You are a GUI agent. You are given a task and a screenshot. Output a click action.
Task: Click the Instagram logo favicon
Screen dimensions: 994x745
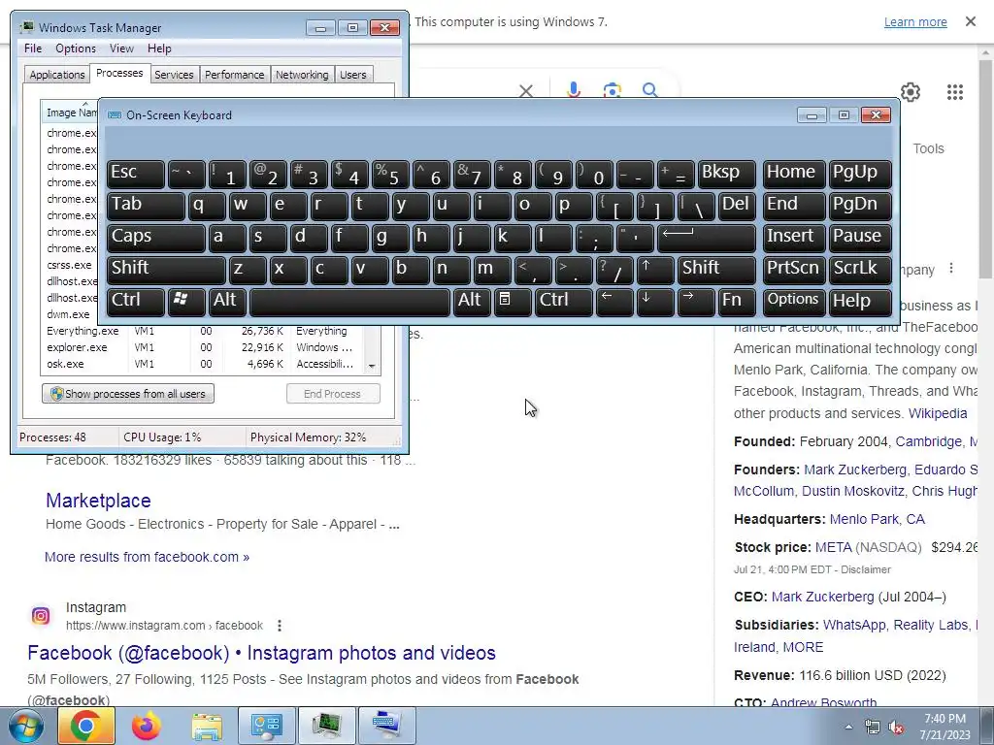[x=41, y=616]
